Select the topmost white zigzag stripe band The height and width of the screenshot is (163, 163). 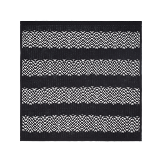81,40
